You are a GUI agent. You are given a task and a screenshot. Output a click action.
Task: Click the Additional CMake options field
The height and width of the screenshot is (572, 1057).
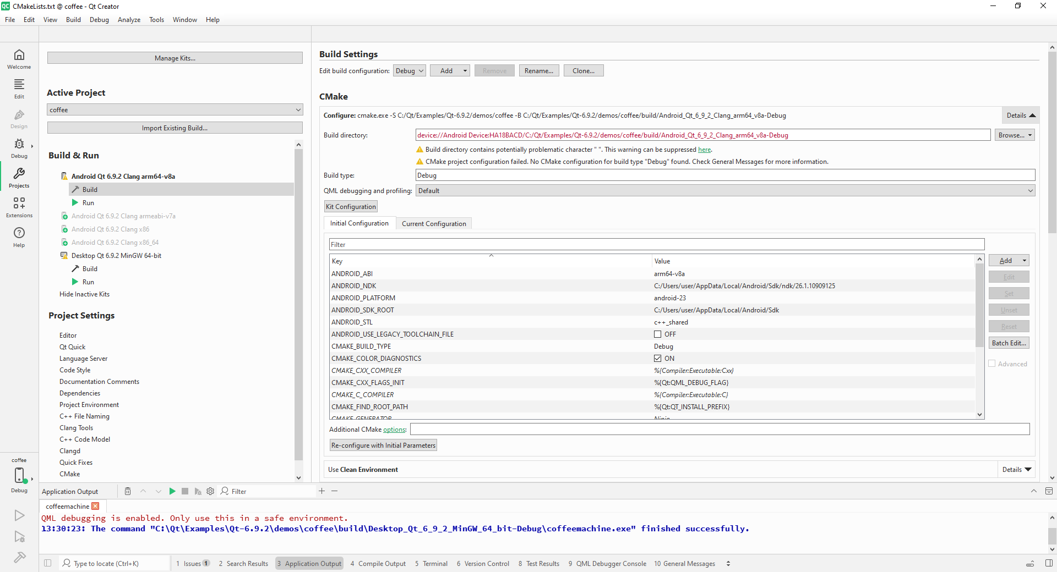pos(720,430)
